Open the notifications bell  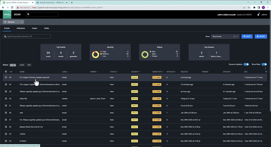point(258,14)
